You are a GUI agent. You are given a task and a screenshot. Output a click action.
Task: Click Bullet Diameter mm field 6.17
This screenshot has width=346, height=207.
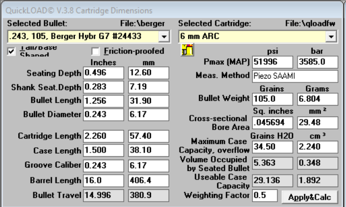click(149, 114)
